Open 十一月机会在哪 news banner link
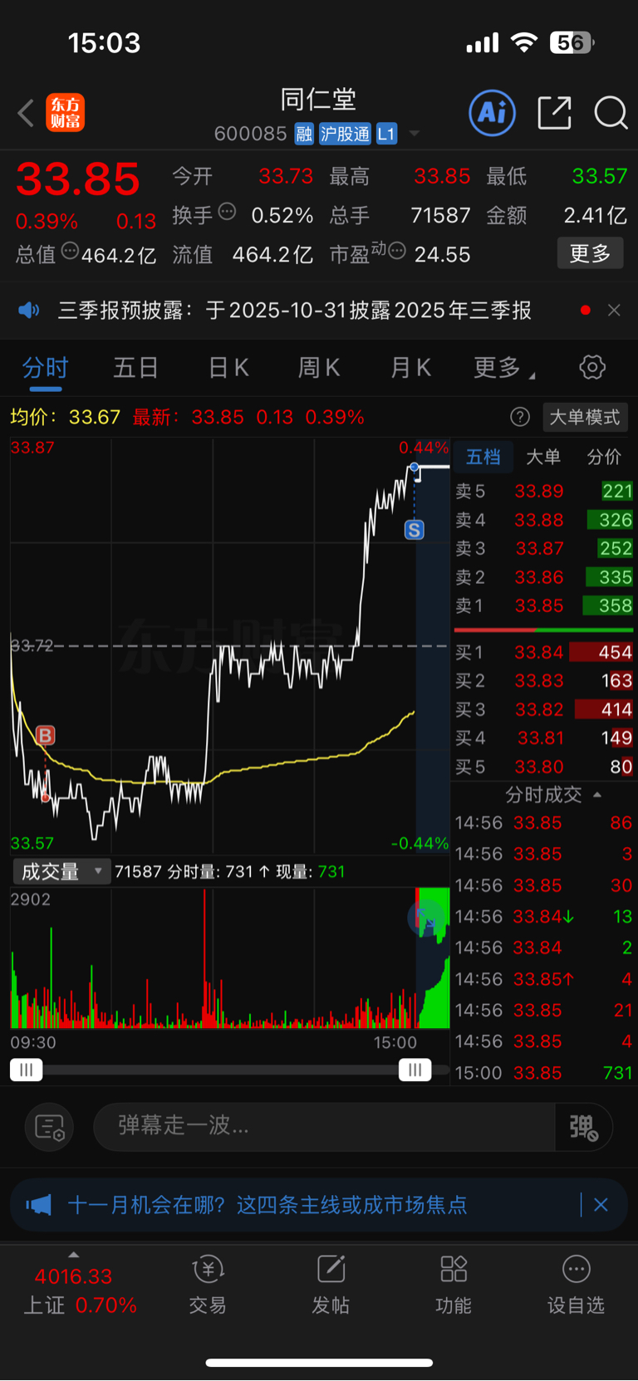This screenshot has height=1381, width=638. [267, 1204]
